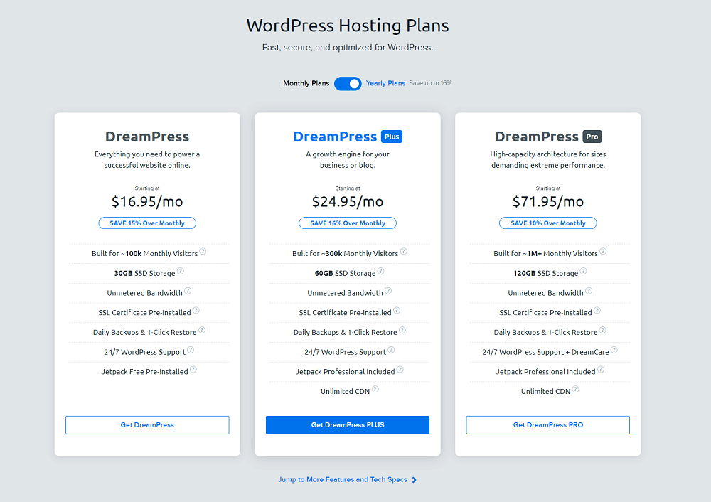Click the Save up to 16% text

point(430,83)
